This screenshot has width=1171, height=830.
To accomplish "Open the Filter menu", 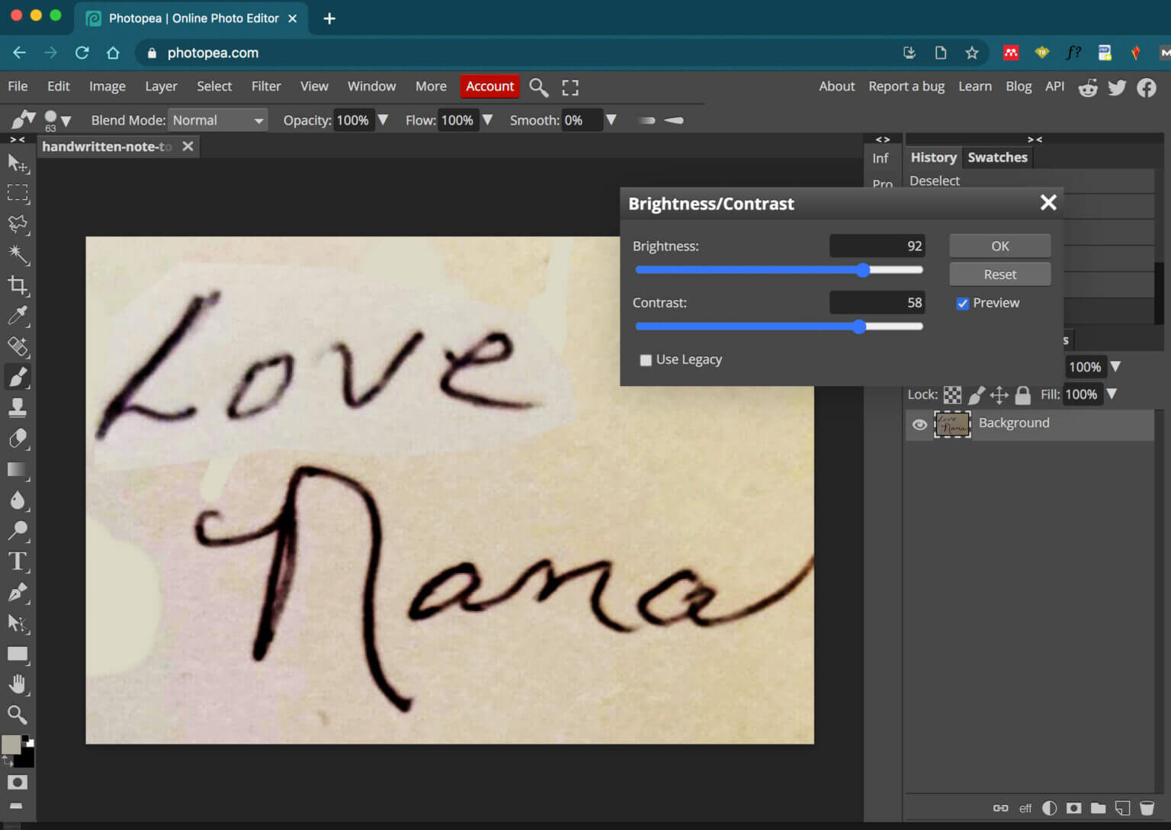I will (x=266, y=86).
